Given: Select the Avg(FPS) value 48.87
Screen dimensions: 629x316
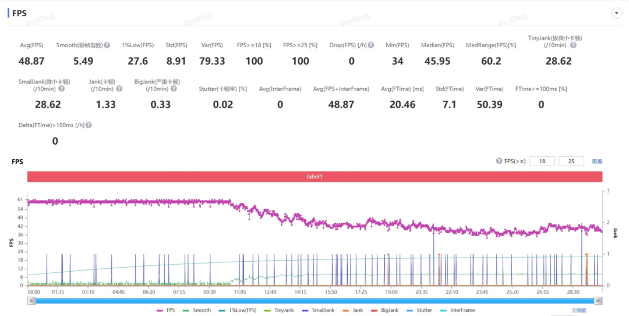Looking at the screenshot, I should [x=31, y=61].
